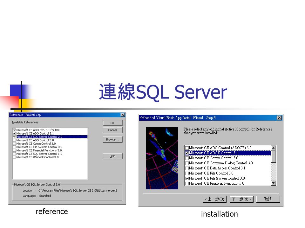Check Microsoft CE Common Dialog Control 3.0
This screenshot has height=228, width=305.
pos(187,163)
